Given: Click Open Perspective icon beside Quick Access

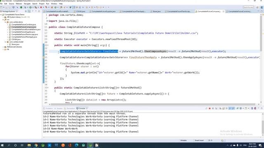Looking at the screenshot, I should (x=257, y=7).
